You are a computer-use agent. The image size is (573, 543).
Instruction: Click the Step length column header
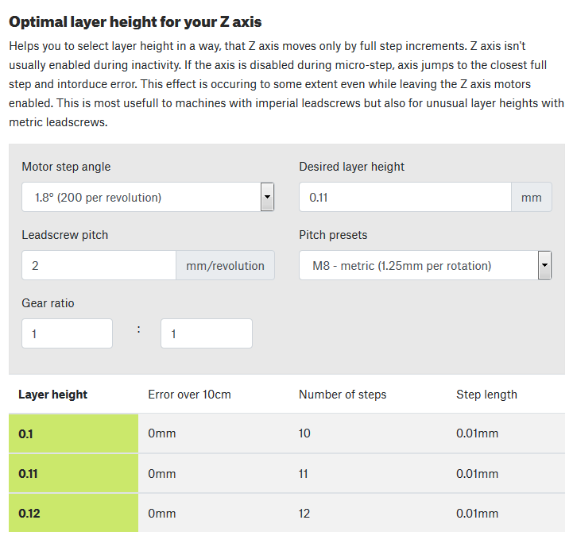click(x=486, y=395)
